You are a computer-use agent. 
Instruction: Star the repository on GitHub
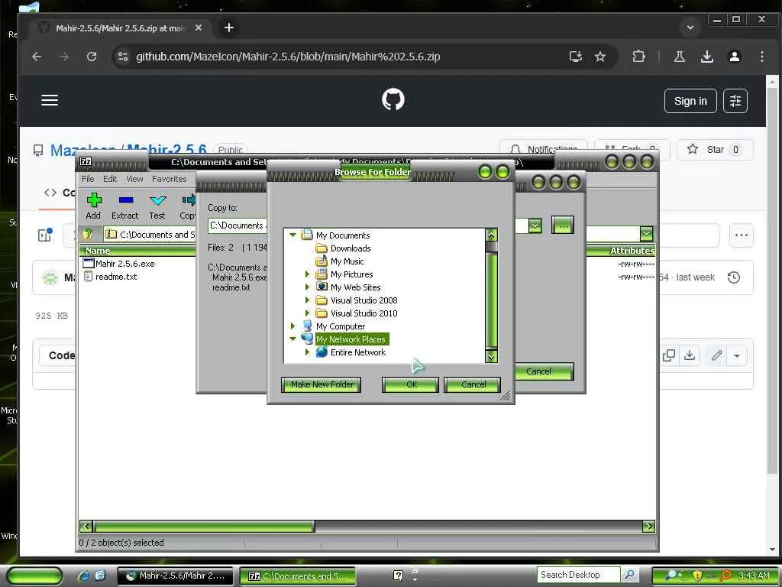(x=715, y=149)
